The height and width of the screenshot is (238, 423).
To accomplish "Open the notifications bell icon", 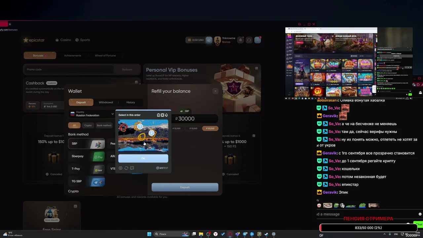I will pyautogui.click(x=241, y=40).
